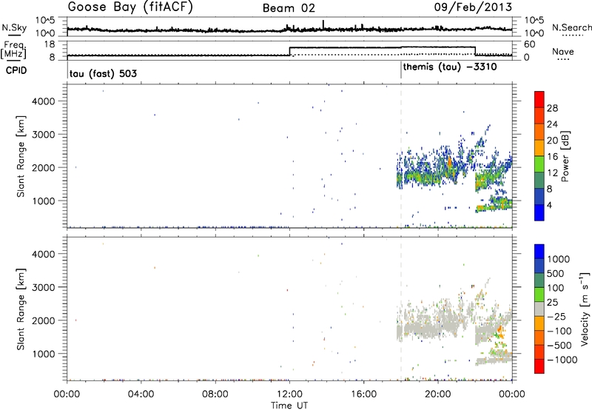Select the "tau (fast) 503" CPID entry

(x=103, y=73)
